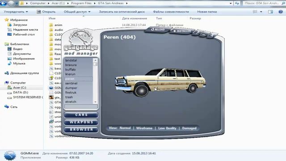Click car list scroll up arrow
The height and width of the screenshot is (161, 286).
tap(95, 60)
